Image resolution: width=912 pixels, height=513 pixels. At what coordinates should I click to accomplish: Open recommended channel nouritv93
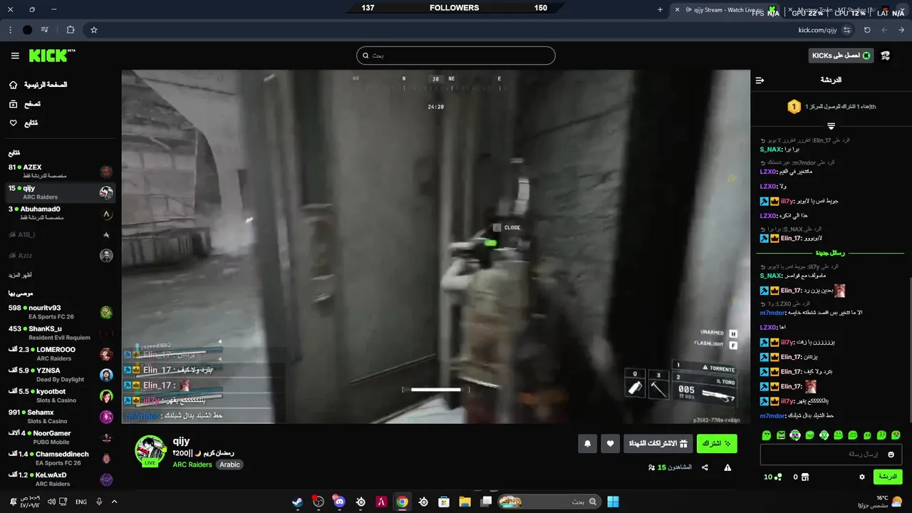(x=61, y=312)
